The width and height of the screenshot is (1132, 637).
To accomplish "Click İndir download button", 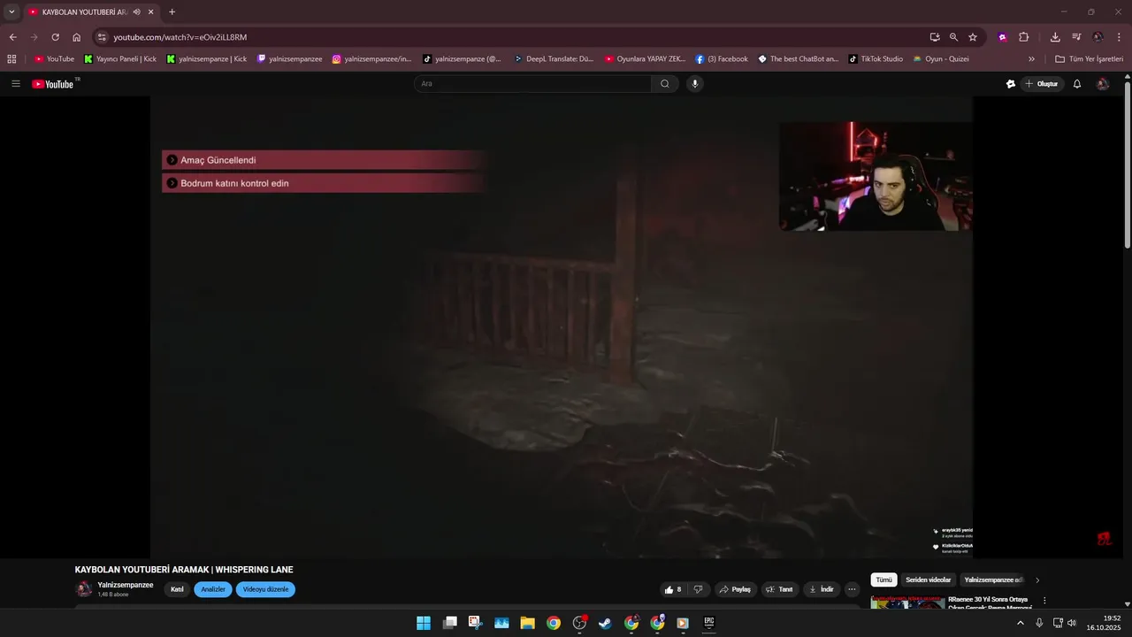I will click(x=822, y=589).
